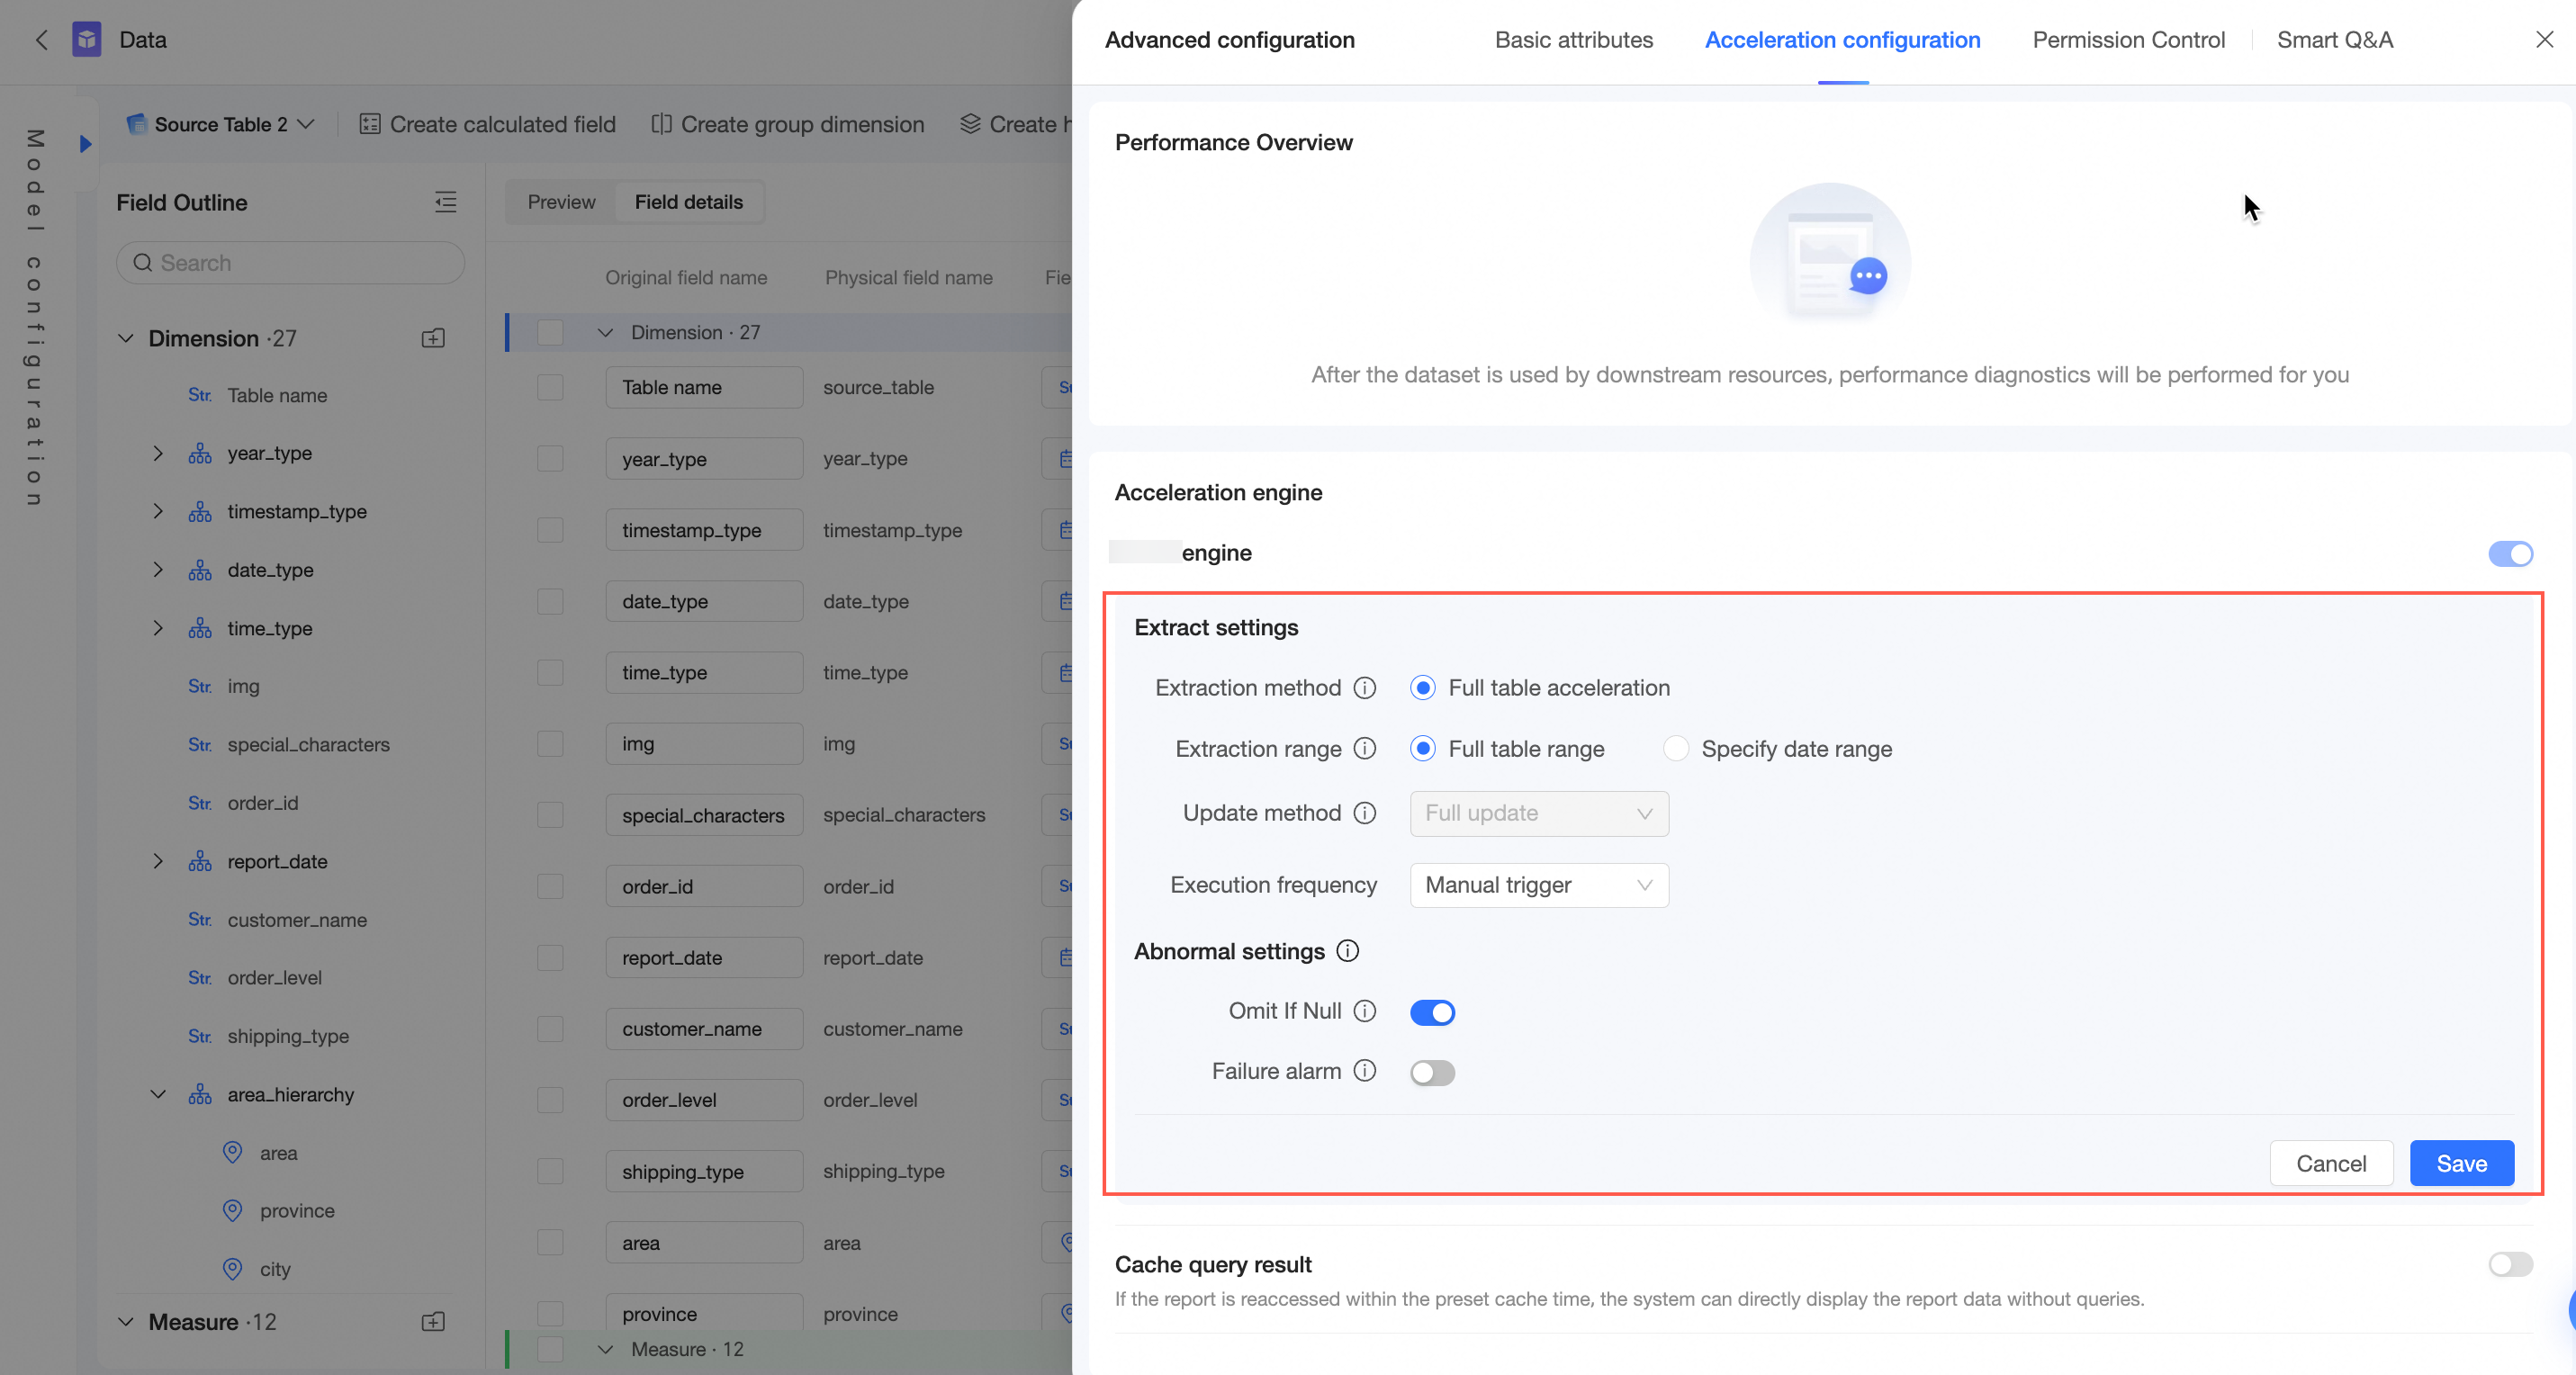Click the back arrow next to Data

click(x=41, y=40)
